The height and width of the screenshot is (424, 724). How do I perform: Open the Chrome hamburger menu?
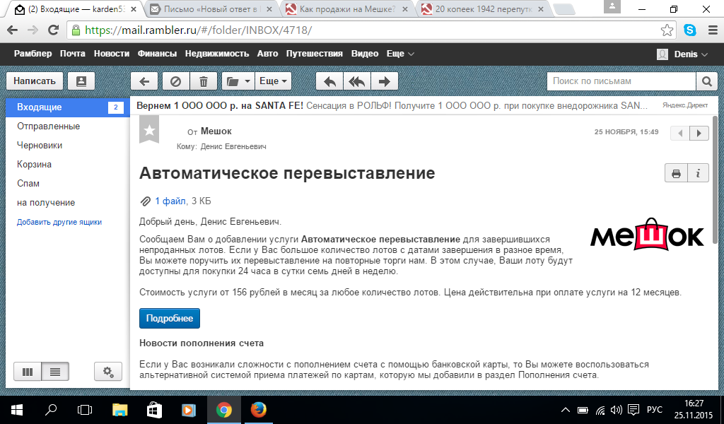pyautogui.click(x=713, y=30)
